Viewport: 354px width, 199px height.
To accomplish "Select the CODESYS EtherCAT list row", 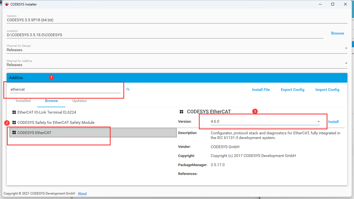I will 93,133.
